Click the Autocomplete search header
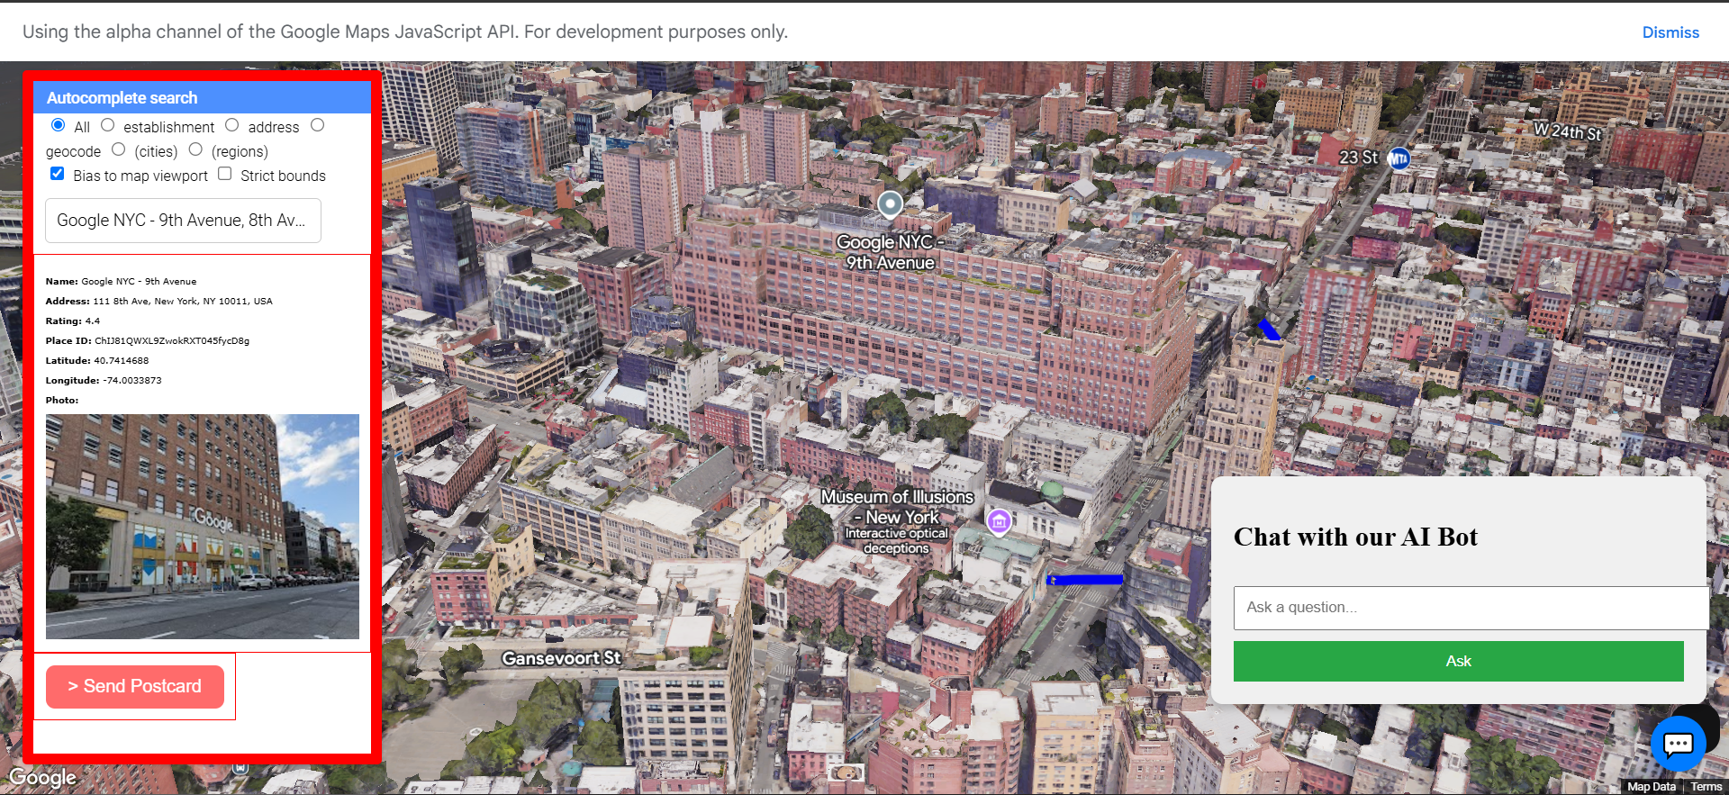 click(203, 97)
